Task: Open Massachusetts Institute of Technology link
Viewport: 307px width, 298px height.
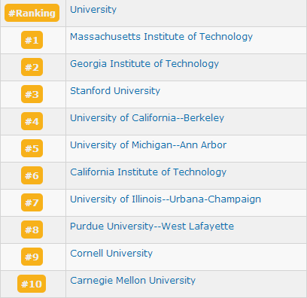Action: click(161, 37)
